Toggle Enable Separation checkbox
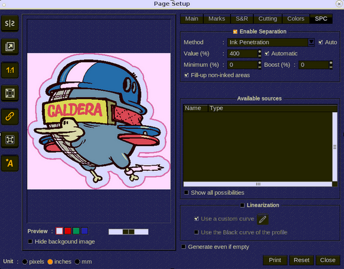This screenshot has width=344, height=269. (235, 32)
